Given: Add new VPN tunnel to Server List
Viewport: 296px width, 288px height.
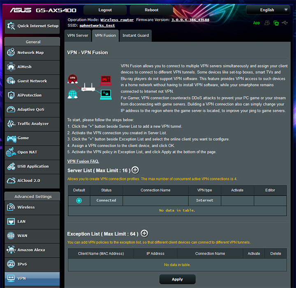Looking at the screenshot, I should 135,170.
